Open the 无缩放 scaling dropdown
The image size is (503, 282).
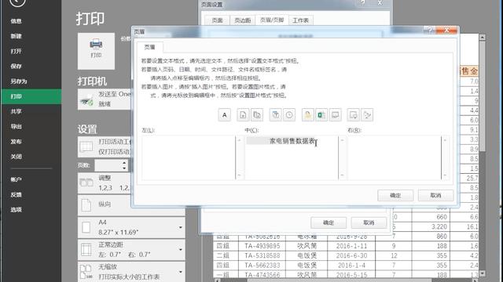point(131,272)
